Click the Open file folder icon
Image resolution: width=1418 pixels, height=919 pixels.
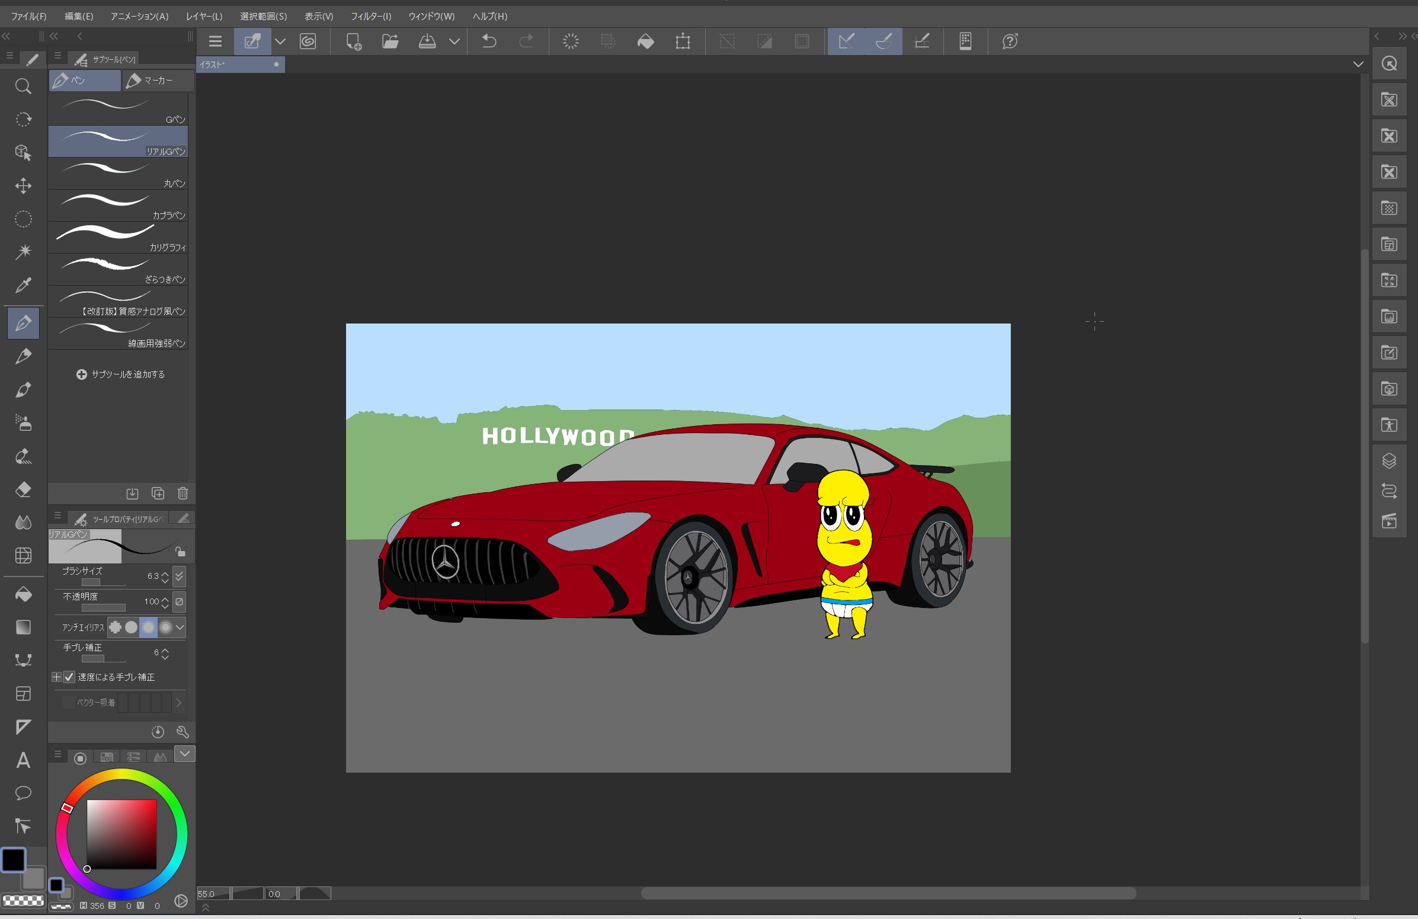point(390,41)
